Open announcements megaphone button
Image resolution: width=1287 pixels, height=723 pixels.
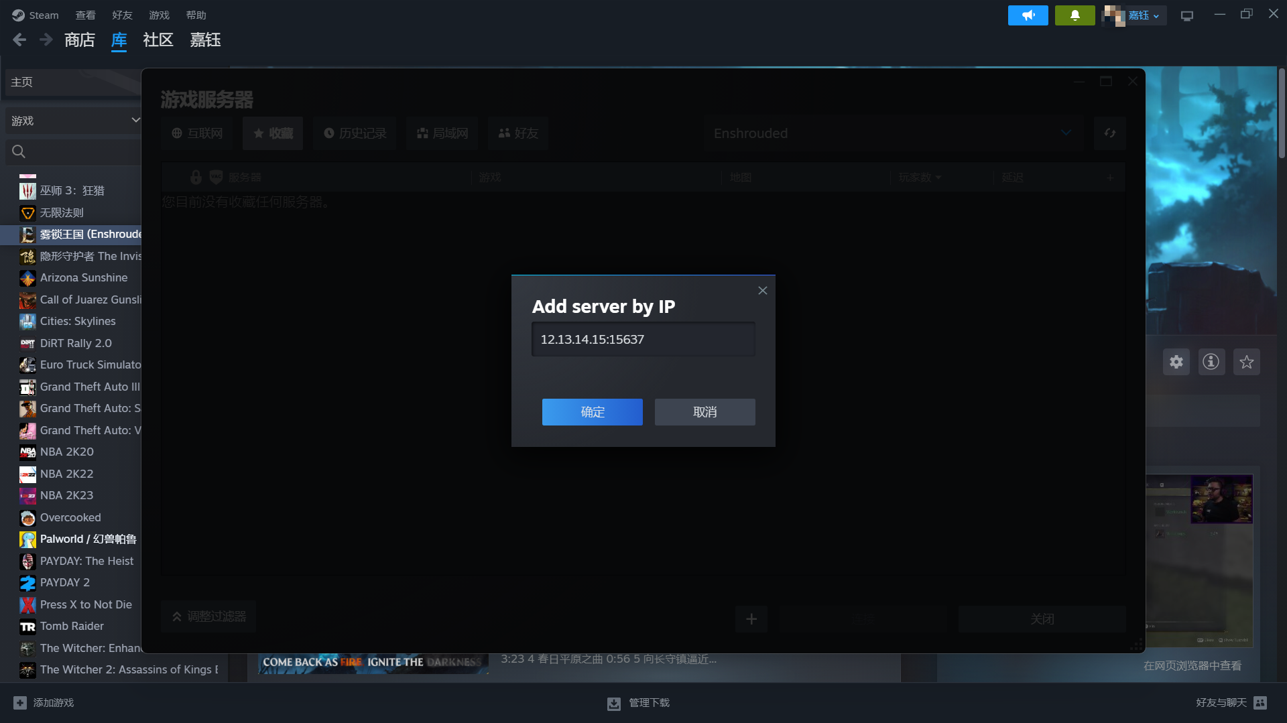pyautogui.click(x=1028, y=15)
